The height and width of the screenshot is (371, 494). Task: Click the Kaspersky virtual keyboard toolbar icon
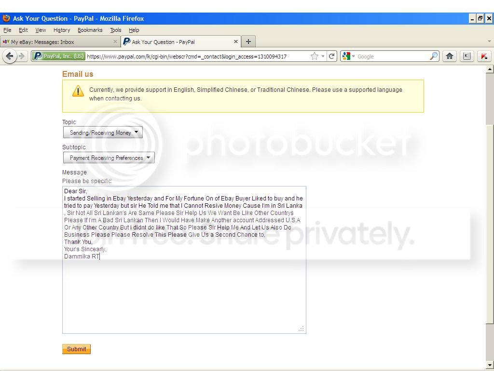point(467,57)
